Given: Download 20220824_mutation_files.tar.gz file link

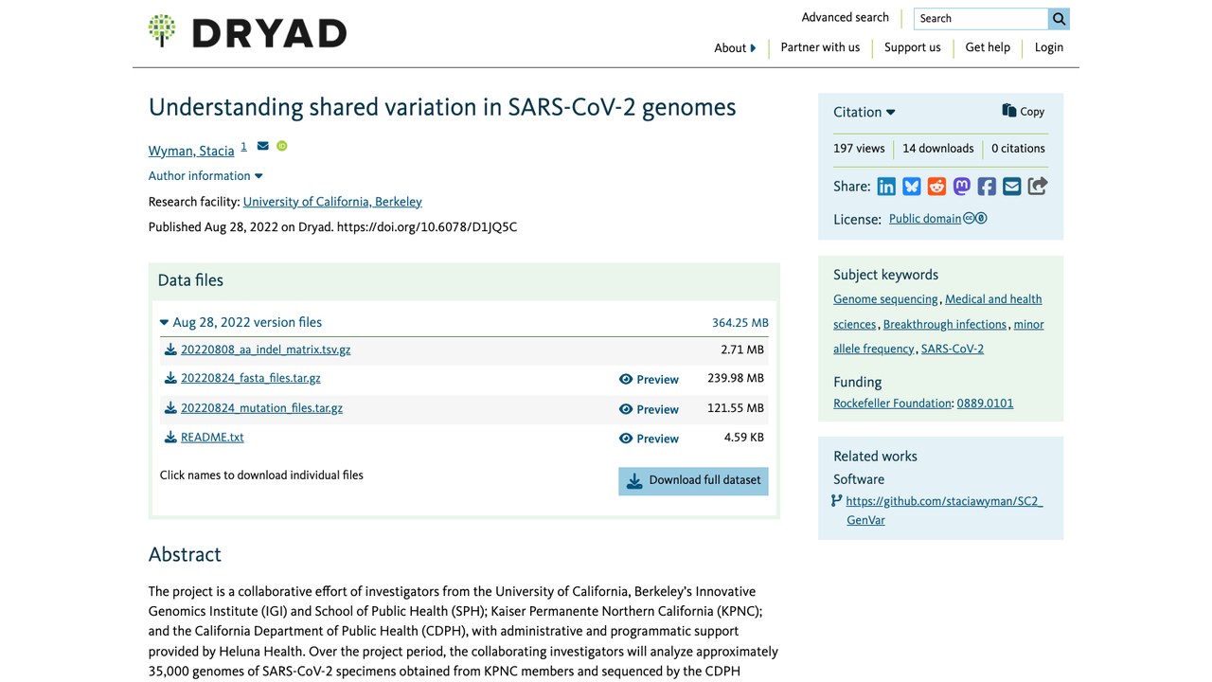Looking at the screenshot, I should [261, 408].
